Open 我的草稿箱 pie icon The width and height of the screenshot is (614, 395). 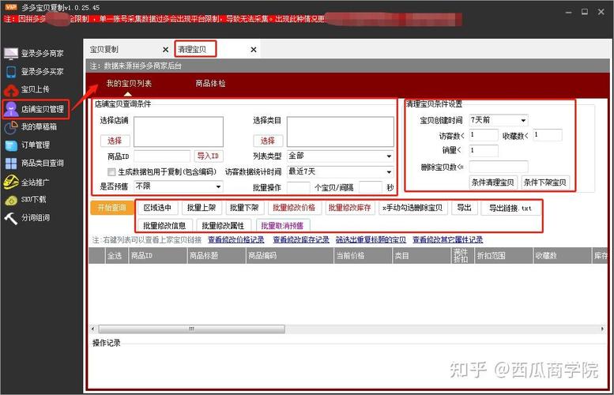click(x=11, y=127)
